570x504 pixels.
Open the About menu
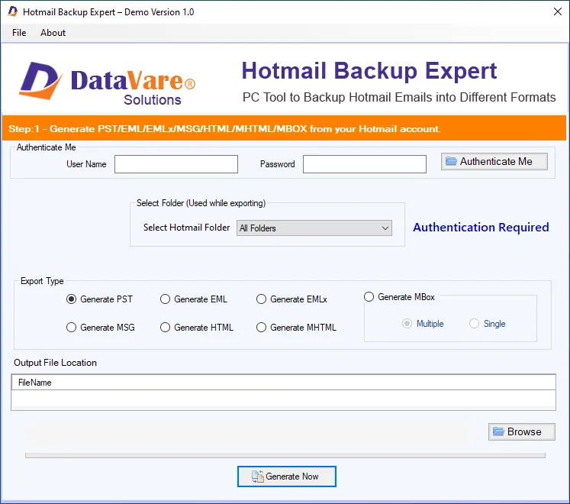53,33
